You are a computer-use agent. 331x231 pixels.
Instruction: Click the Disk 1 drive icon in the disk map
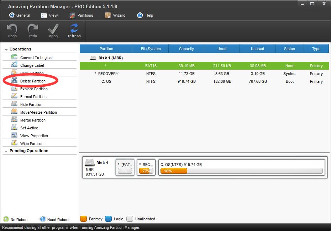point(89,162)
